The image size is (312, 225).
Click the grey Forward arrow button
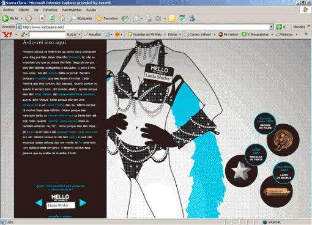click(28, 18)
